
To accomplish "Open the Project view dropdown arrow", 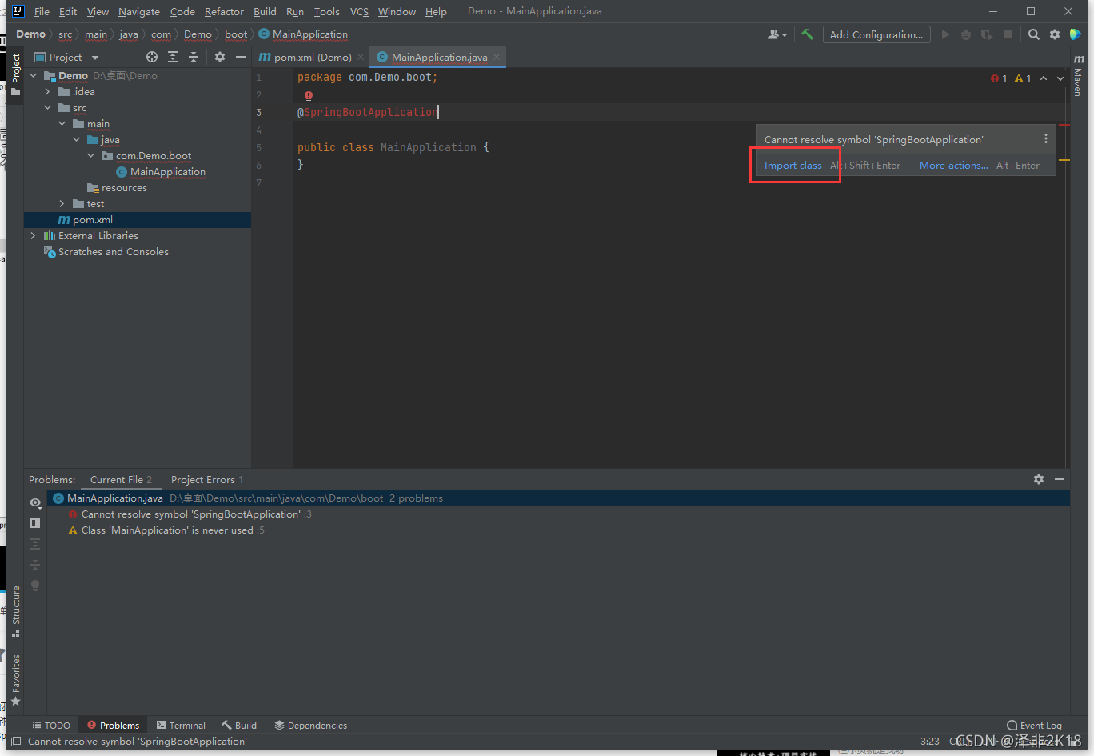I will click(95, 58).
